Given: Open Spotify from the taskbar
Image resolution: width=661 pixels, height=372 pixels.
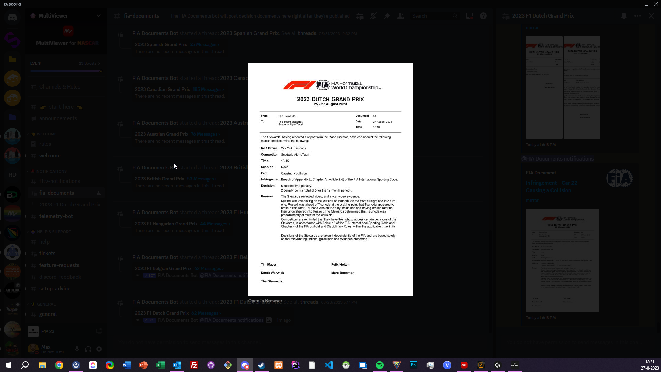Looking at the screenshot, I should (380, 365).
